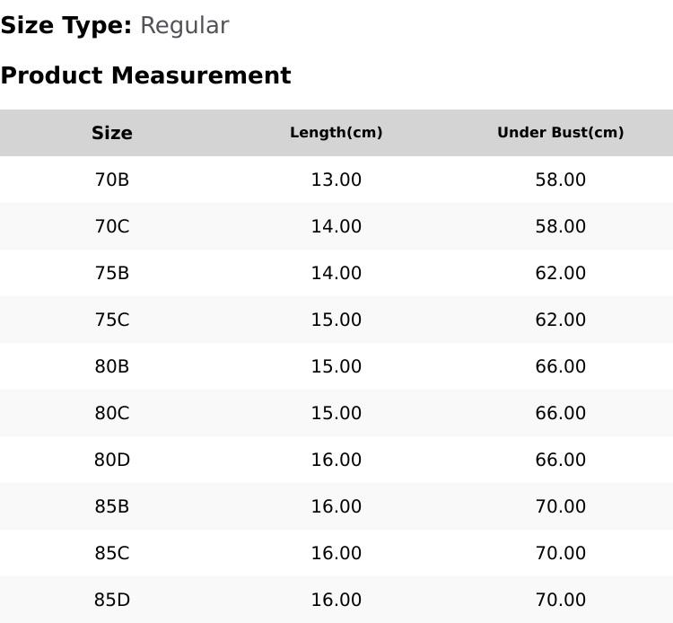Click 16.00 length value for 80D
The height and width of the screenshot is (623, 673).
tap(336, 460)
